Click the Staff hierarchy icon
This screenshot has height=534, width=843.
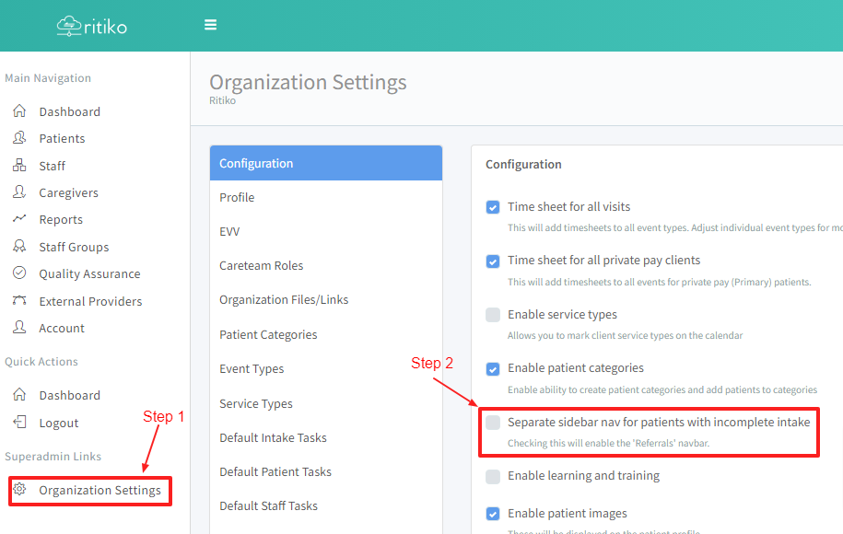pos(19,166)
